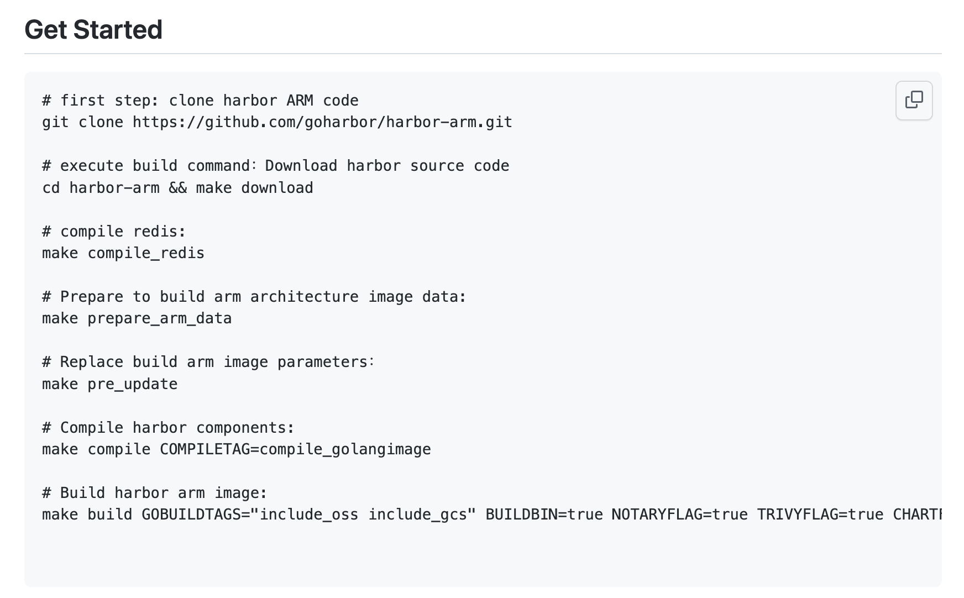Click the NOTARYFLAG=true parameter
The height and width of the screenshot is (598, 964).
coord(679,515)
